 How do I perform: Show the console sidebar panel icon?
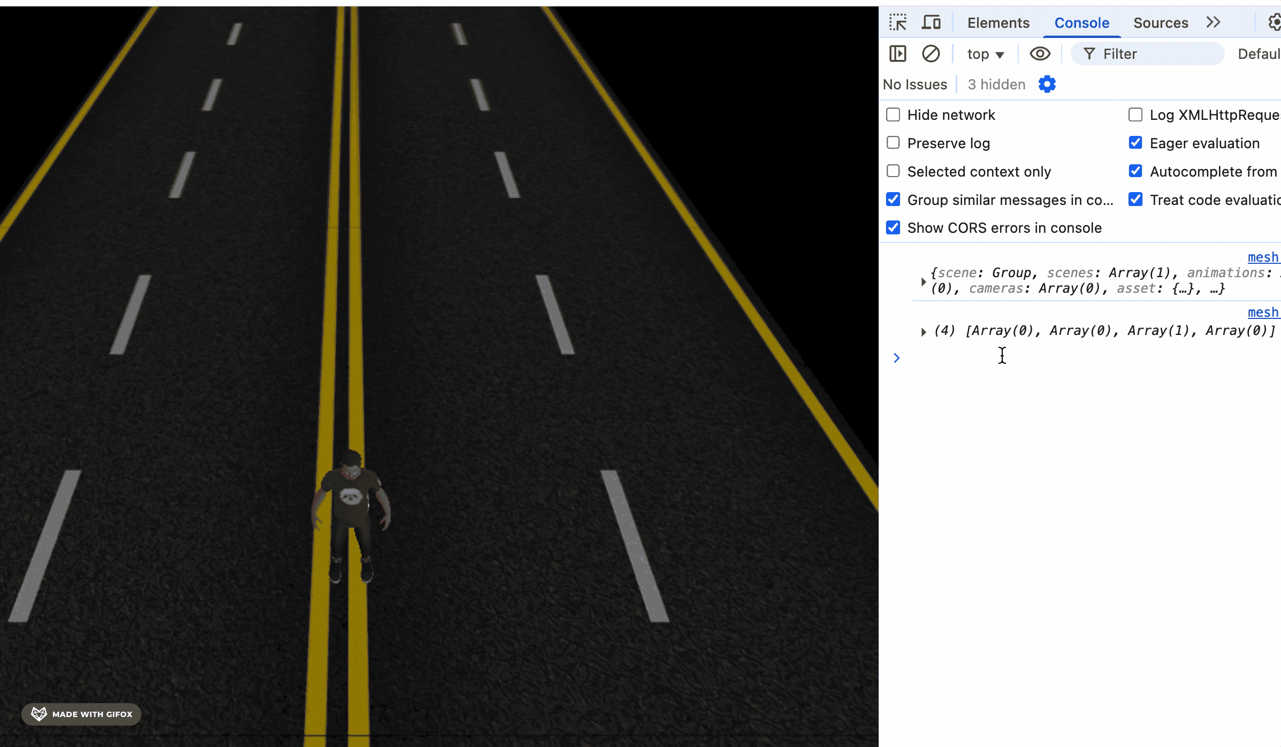[x=897, y=54]
